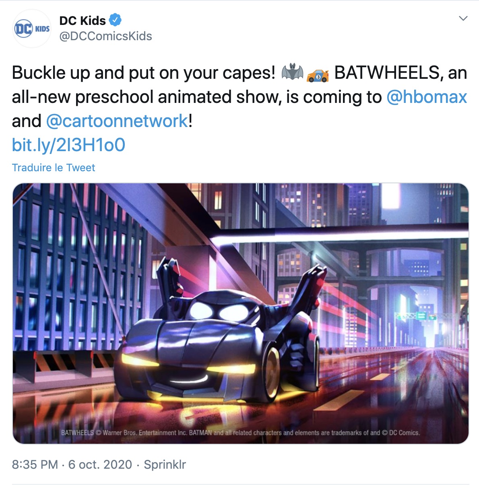Open the @cartoonnetwork mention
This screenshot has width=479, height=488.
pyautogui.click(x=117, y=121)
